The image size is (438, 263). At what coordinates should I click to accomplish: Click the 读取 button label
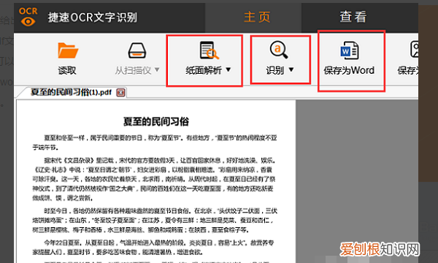67,70
